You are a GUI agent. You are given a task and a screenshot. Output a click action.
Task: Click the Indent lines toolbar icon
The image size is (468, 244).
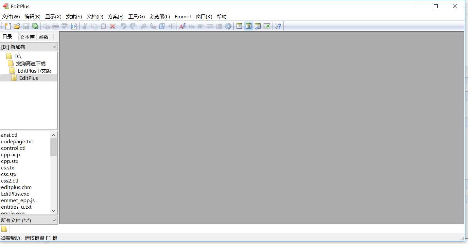[210, 26]
